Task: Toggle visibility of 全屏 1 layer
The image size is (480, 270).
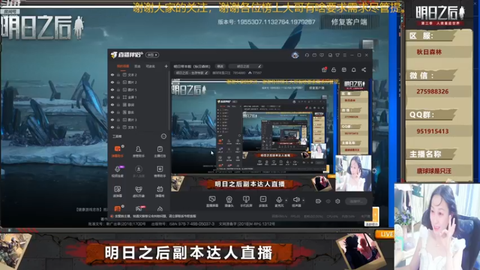Action: coord(112,97)
